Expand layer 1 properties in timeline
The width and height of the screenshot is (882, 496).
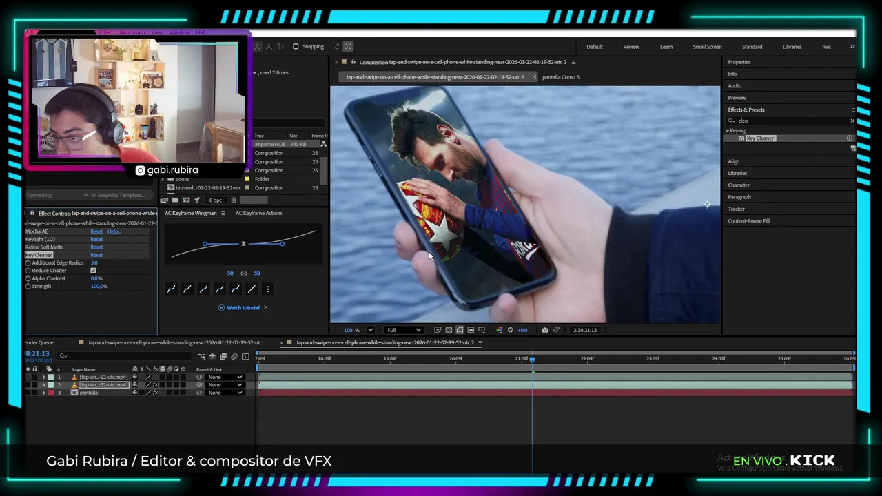click(x=43, y=377)
